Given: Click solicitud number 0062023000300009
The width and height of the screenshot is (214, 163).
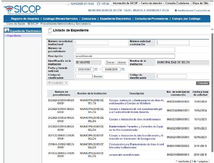Looking at the screenshot, I should [178, 128].
